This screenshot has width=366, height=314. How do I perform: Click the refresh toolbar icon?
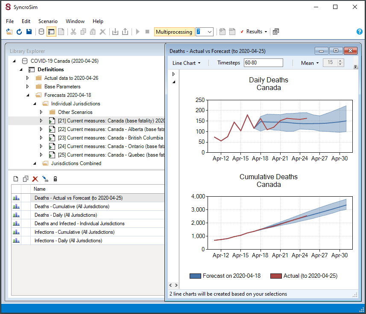[x=19, y=32]
